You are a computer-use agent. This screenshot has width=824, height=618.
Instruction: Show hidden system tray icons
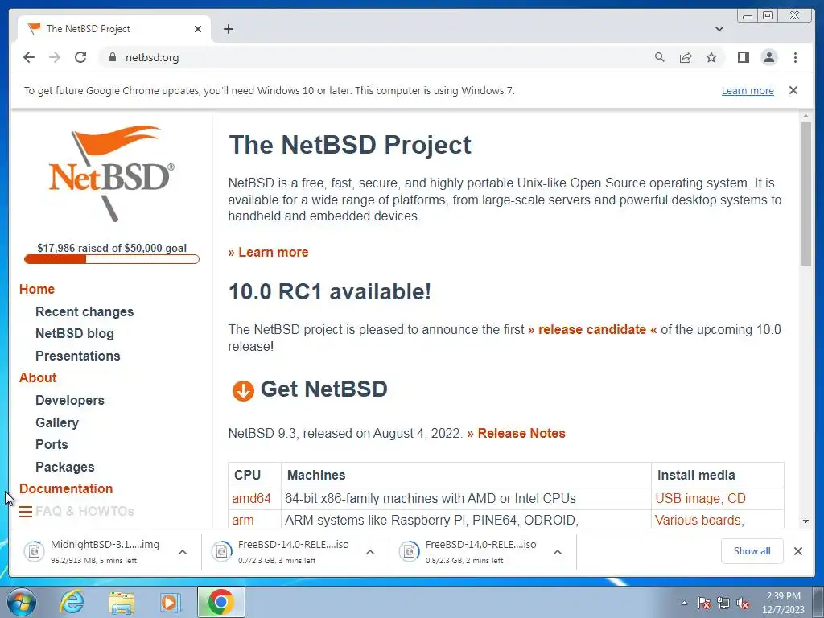[684, 603]
